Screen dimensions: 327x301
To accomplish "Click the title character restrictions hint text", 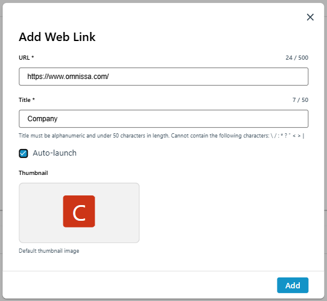I will (162, 136).
